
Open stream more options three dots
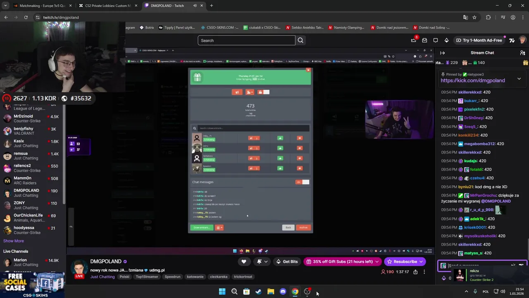[x=424, y=272]
